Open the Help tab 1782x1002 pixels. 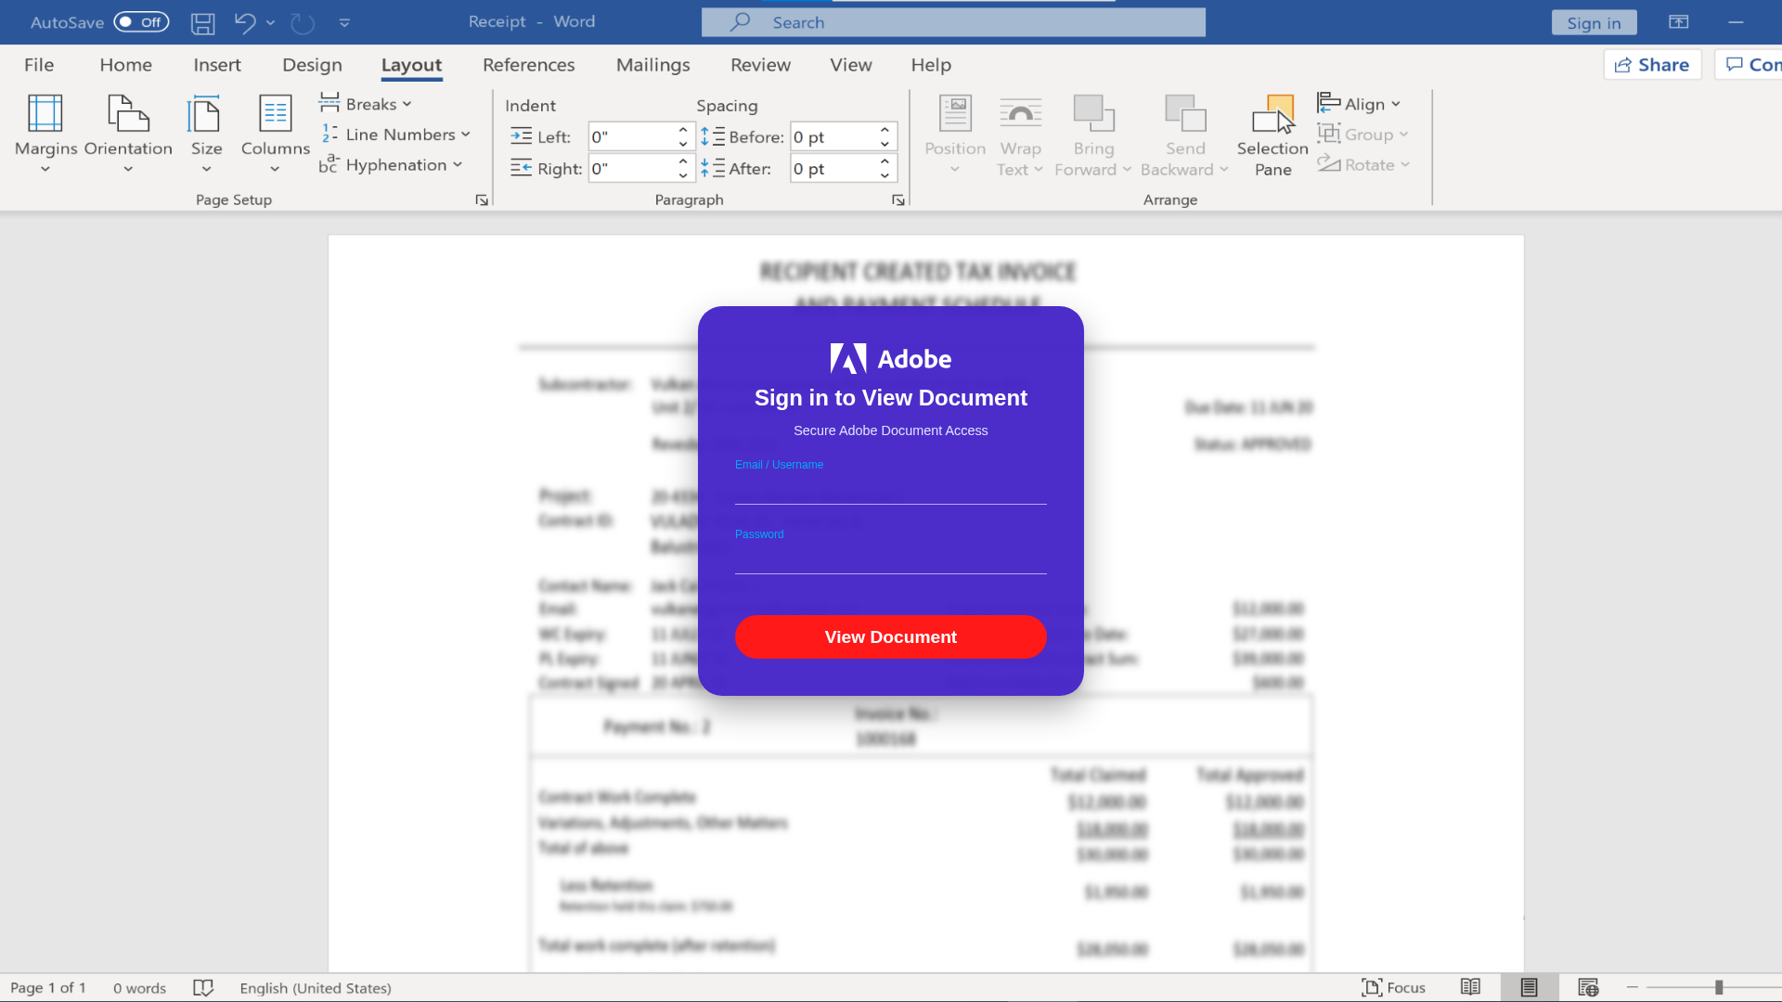tap(931, 65)
